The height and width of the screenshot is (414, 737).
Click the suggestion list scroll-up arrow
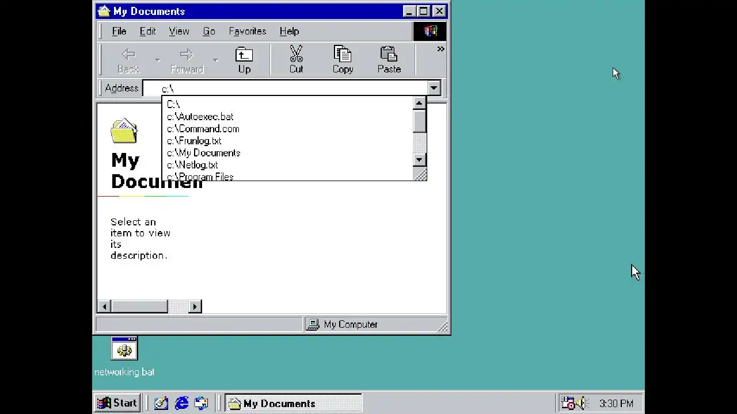tap(420, 103)
